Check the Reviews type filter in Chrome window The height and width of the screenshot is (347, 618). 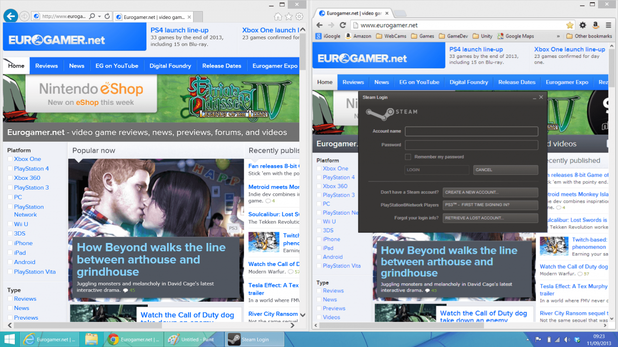coord(319,291)
